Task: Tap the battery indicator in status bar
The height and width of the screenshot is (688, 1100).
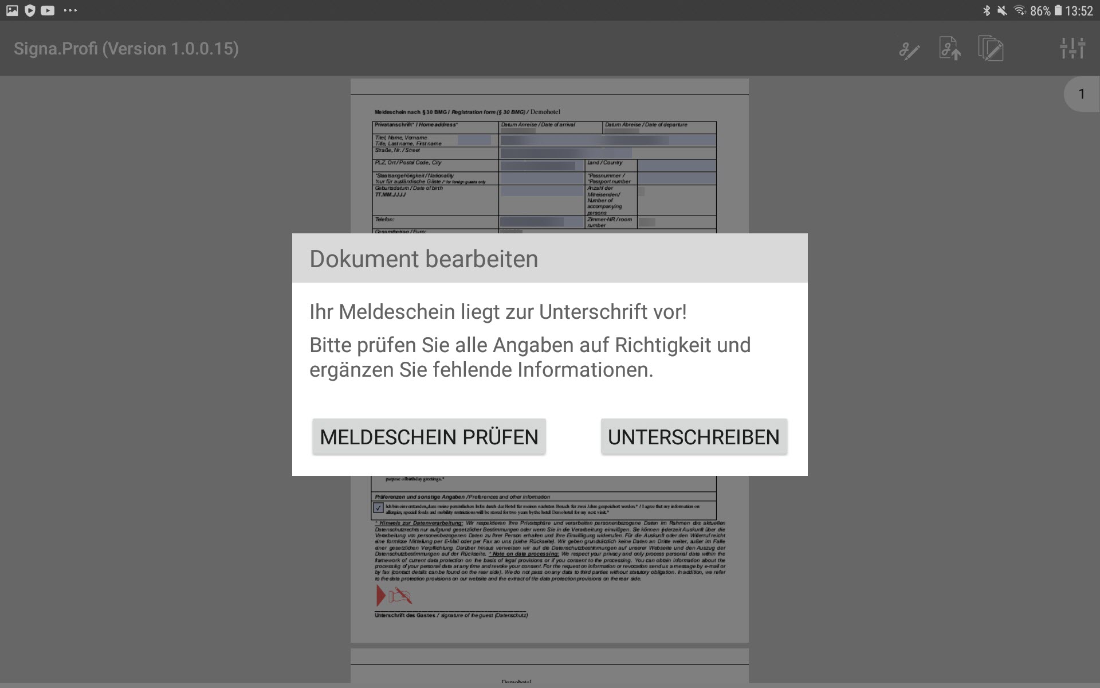Action: [x=1058, y=10]
